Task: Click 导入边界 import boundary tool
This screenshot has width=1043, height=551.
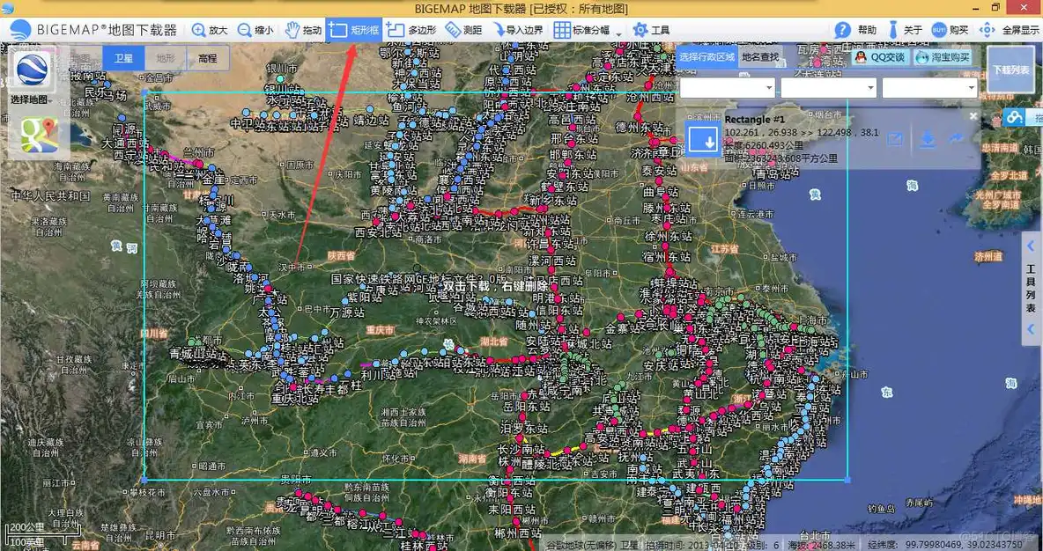Action: [517, 30]
